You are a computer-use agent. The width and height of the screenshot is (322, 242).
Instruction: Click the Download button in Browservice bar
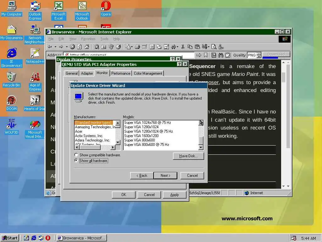point(276,55)
